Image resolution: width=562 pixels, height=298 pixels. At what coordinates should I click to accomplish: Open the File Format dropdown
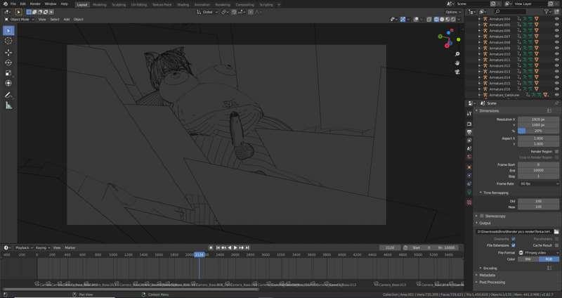(539, 253)
